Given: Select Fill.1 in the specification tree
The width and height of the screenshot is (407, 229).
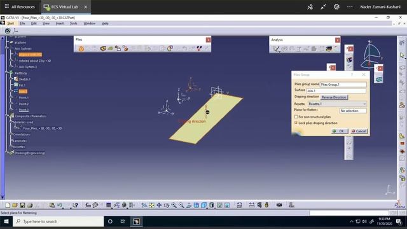Looking at the screenshot, I should tap(22, 85).
